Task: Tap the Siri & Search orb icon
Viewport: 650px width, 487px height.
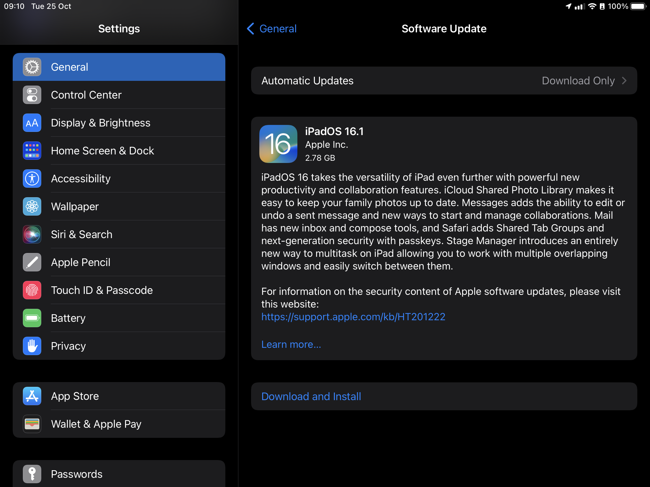Action: point(32,234)
